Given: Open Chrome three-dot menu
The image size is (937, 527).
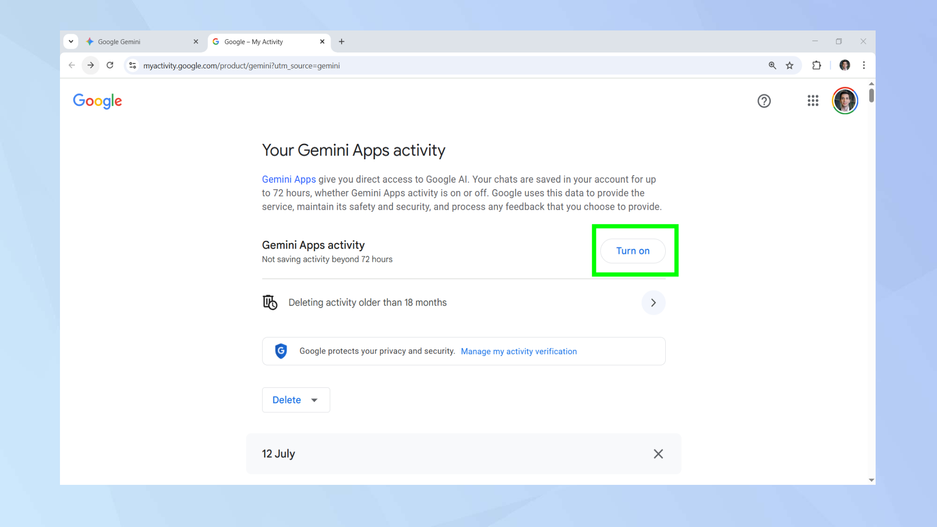Looking at the screenshot, I should (x=864, y=66).
